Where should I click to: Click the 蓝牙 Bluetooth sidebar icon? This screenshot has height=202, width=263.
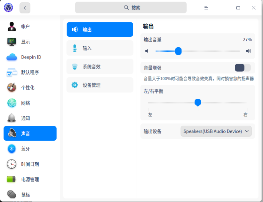click(x=12, y=149)
